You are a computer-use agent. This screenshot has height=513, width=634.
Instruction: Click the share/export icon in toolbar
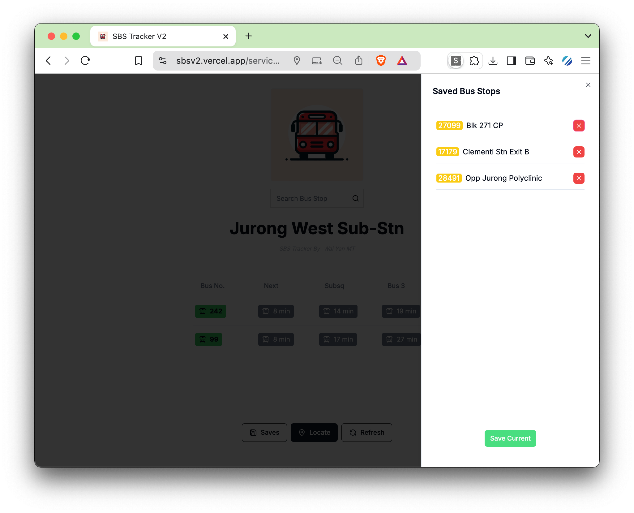359,60
